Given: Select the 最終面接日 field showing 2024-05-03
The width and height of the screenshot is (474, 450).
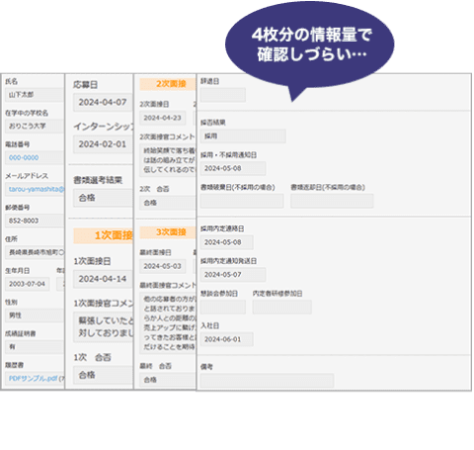Looking at the screenshot, I should tap(162, 266).
